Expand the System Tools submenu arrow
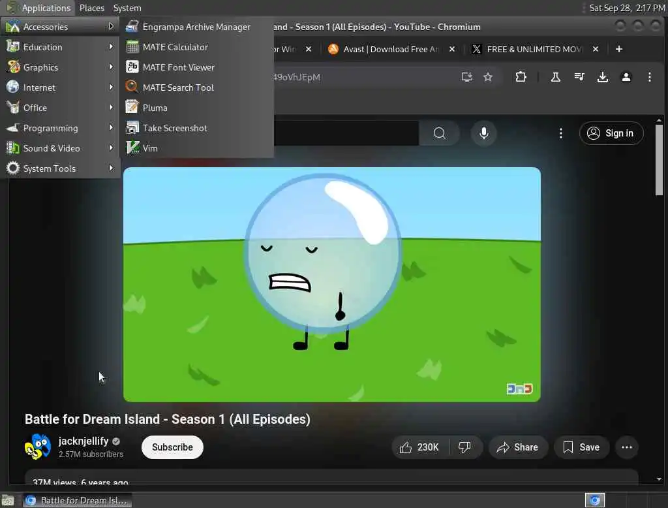Image resolution: width=668 pixels, height=508 pixels. pyautogui.click(x=111, y=168)
